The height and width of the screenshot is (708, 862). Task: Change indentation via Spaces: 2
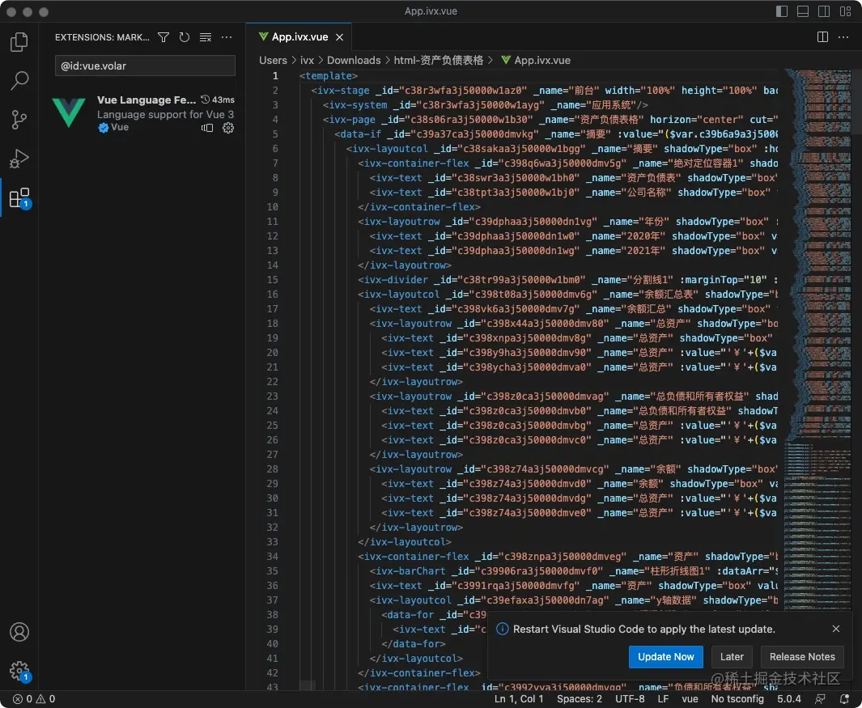pos(579,699)
